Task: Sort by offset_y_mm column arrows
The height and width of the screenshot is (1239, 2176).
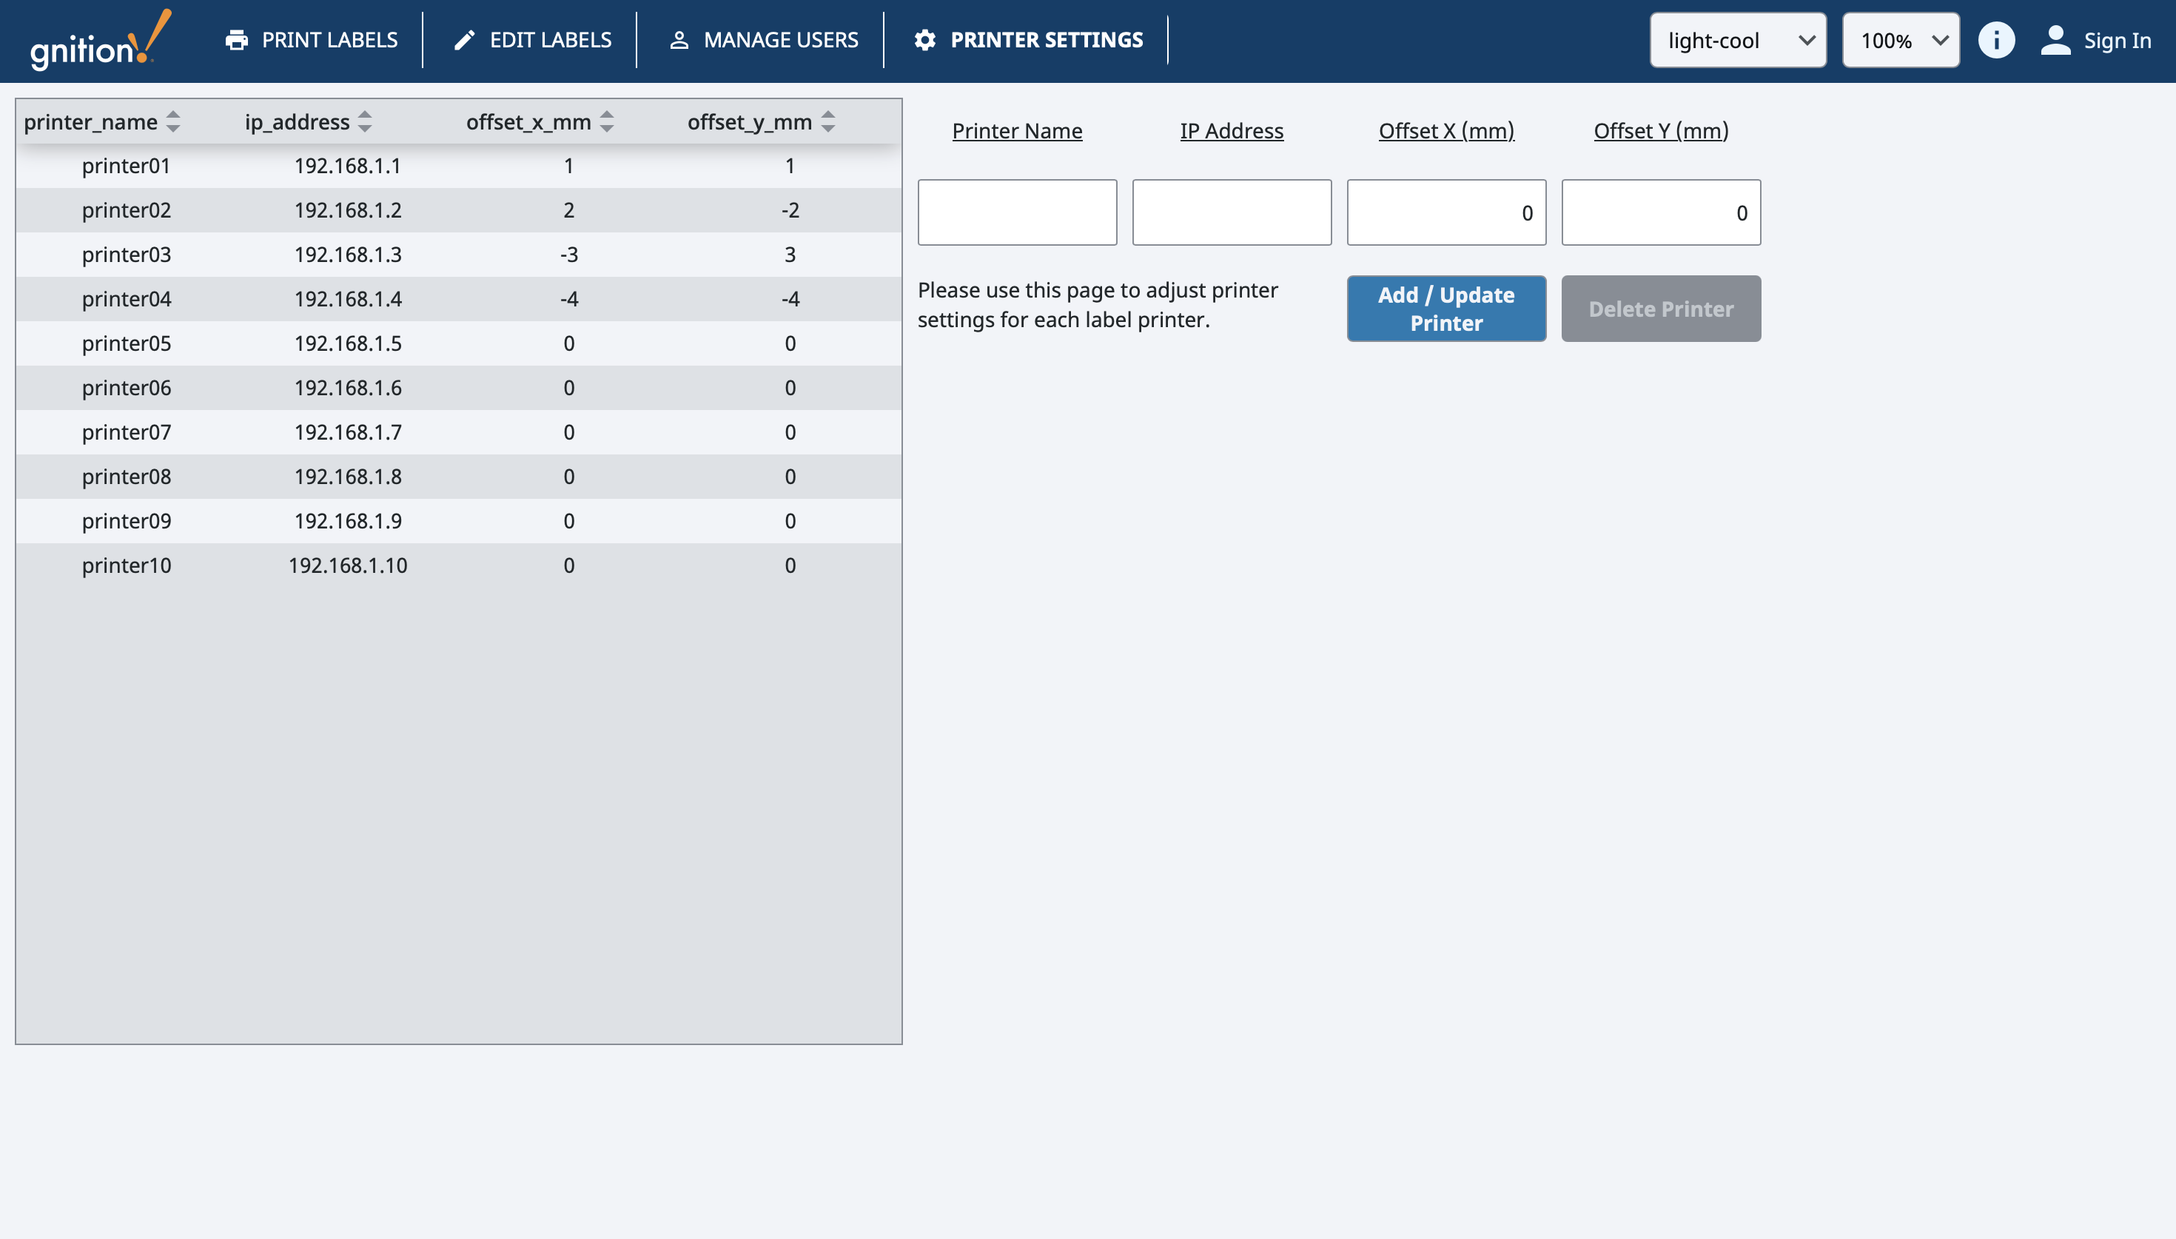Action: (x=827, y=121)
